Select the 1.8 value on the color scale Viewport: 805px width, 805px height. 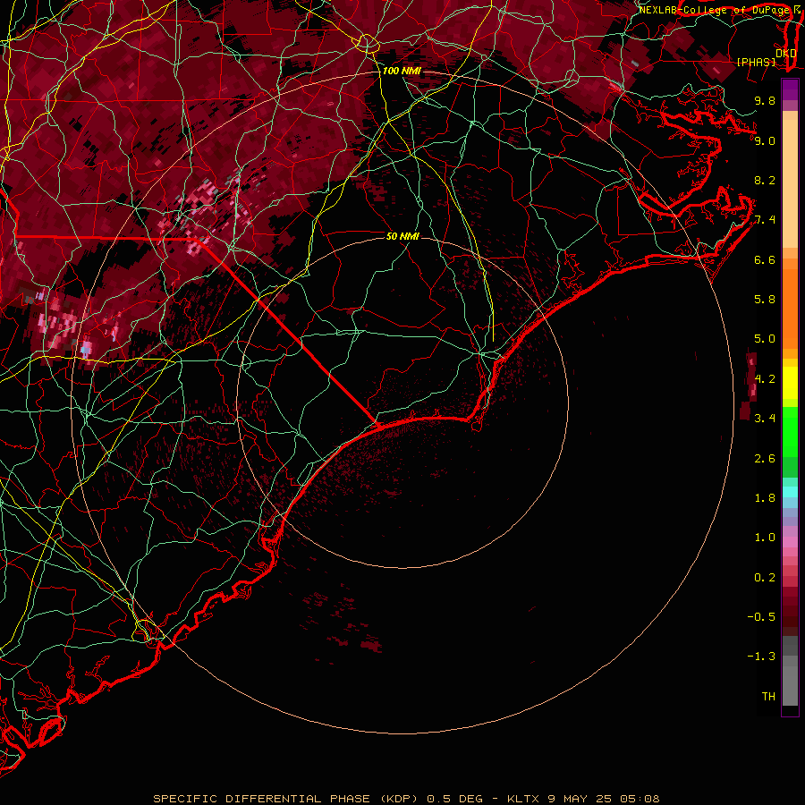tap(765, 498)
